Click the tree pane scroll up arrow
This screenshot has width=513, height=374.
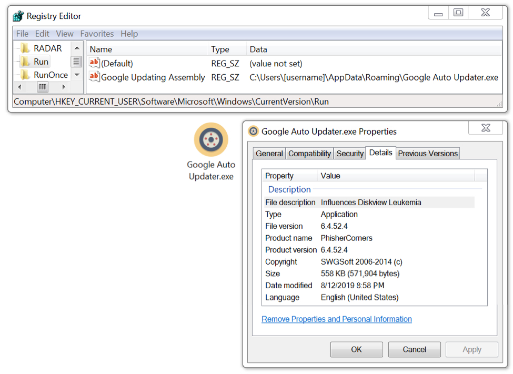77,48
